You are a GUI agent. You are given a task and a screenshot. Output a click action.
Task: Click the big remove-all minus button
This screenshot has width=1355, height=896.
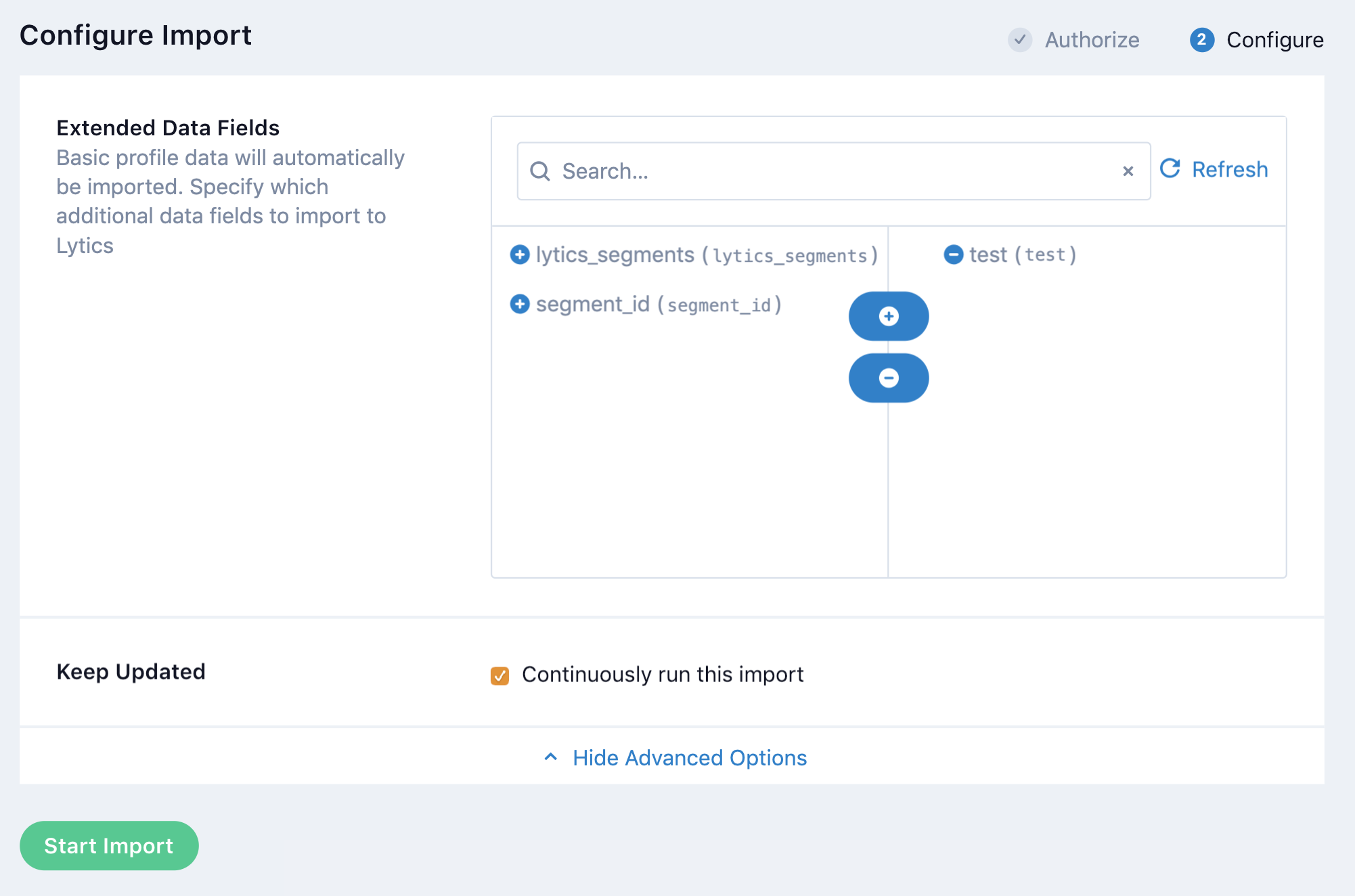(x=889, y=378)
